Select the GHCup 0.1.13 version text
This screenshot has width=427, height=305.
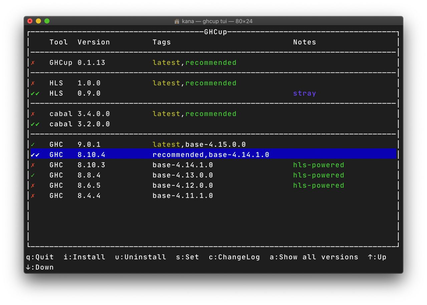tap(91, 62)
